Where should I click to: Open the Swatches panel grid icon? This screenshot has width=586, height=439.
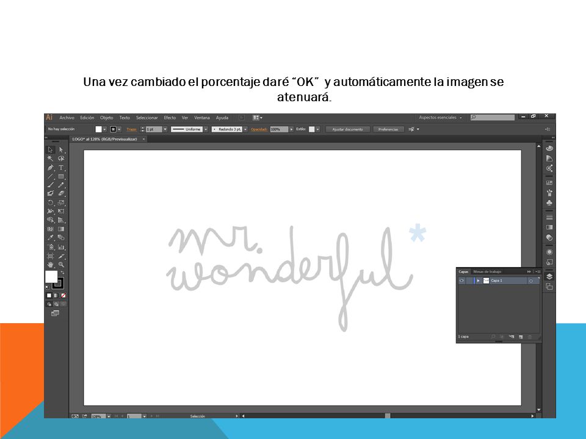click(x=549, y=182)
